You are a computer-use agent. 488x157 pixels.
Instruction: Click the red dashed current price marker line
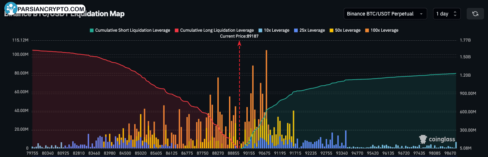coord(239,94)
